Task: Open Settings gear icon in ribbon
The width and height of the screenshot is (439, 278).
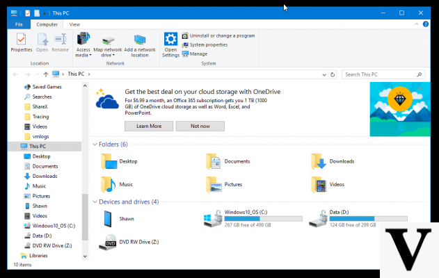Action: pyautogui.click(x=170, y=39)
